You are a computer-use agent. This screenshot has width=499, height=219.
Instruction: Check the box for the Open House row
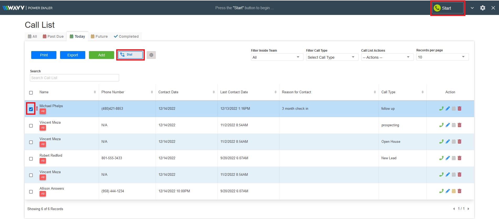(x=31, y=142)
